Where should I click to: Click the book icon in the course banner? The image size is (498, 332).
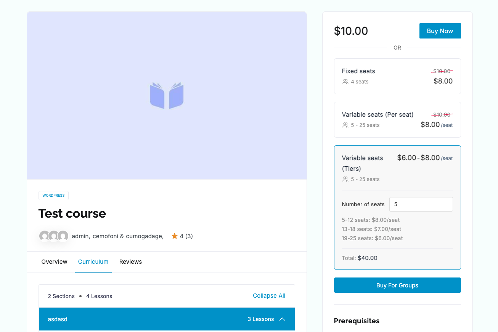pyautogui.click(x=167, y=95)
